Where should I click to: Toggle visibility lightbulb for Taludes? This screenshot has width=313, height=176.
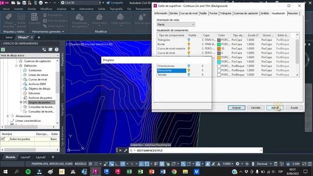click(x=189, y=75)
